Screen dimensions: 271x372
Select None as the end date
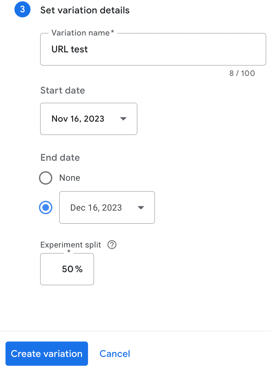45,178
